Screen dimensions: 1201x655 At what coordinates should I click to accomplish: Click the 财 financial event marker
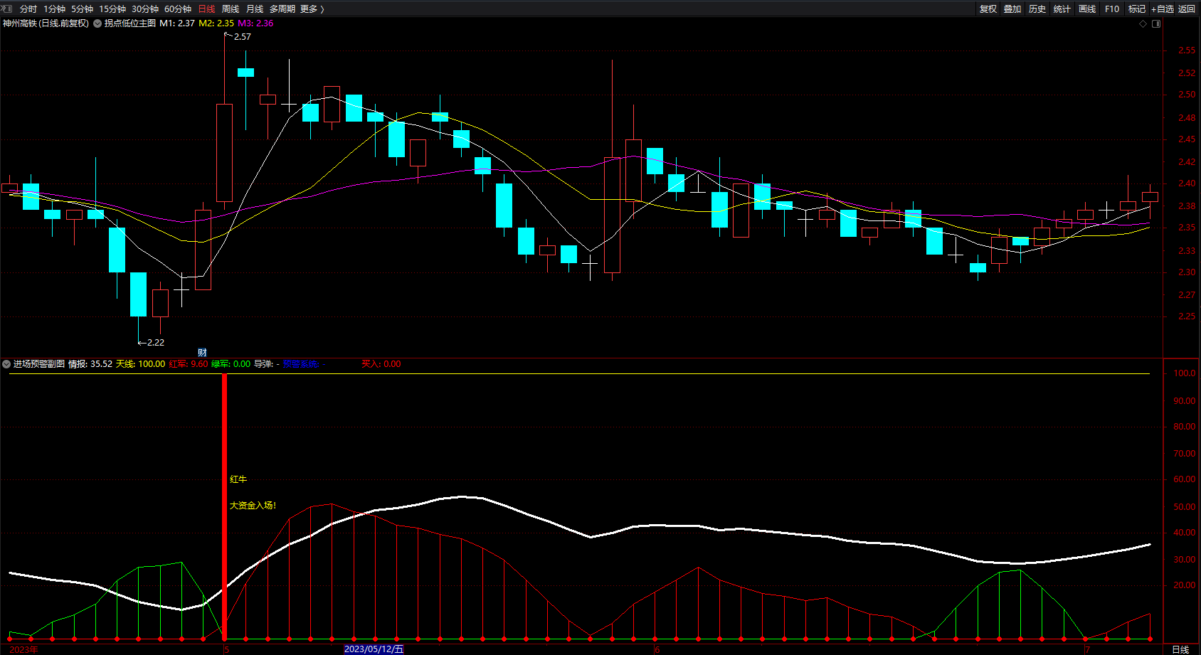click(202, 353)
